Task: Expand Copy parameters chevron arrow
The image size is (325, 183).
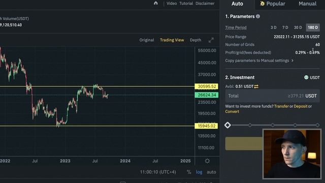Action: (x=292, y=60)
